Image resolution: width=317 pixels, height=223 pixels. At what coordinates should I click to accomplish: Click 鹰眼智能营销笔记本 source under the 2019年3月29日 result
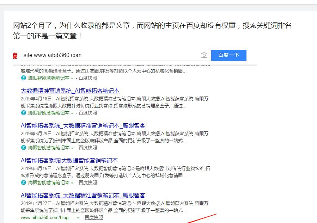[49, 148]
